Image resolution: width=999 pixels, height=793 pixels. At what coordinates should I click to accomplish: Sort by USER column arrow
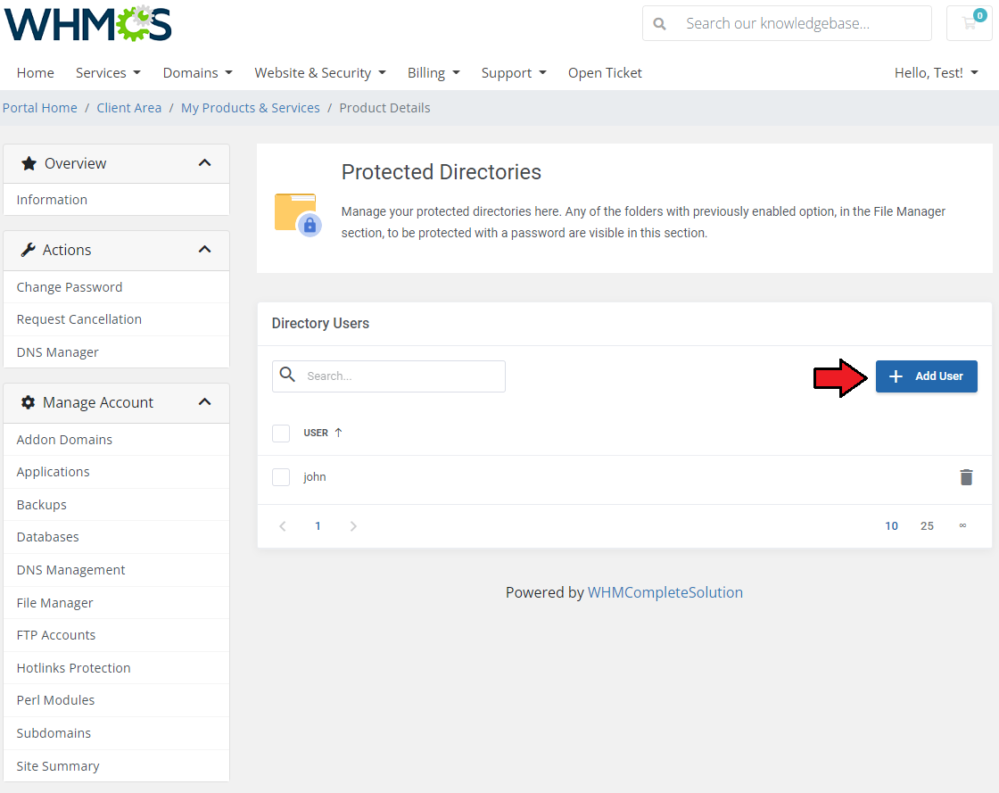coord(338,433)
